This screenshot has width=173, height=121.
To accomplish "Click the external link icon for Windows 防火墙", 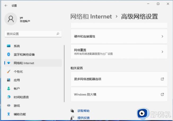I will (x=162, y=94).
